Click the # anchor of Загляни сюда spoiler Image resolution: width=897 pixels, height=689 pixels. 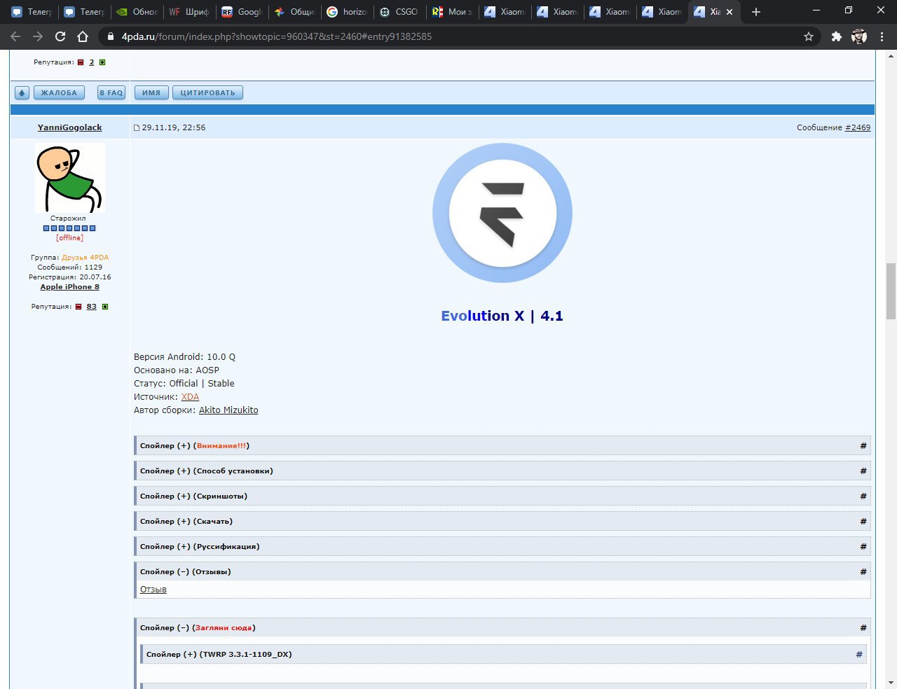tap(863, 627)
